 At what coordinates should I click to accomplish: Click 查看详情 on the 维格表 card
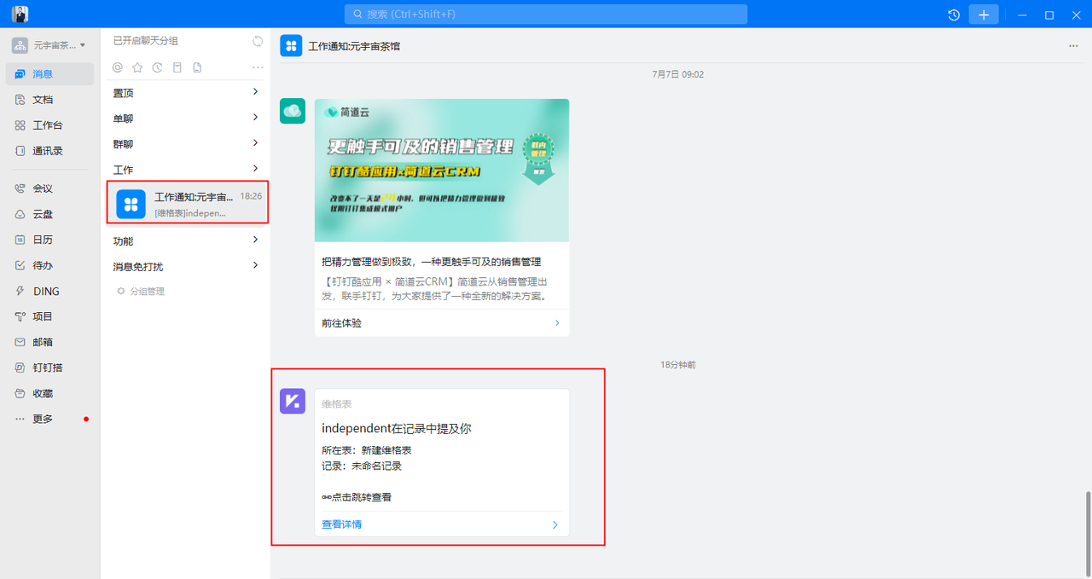442,524
